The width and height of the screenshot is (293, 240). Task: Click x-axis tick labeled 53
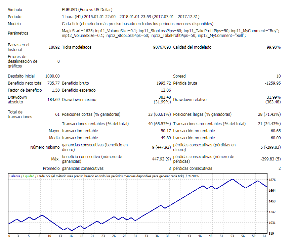click(232, 236)
